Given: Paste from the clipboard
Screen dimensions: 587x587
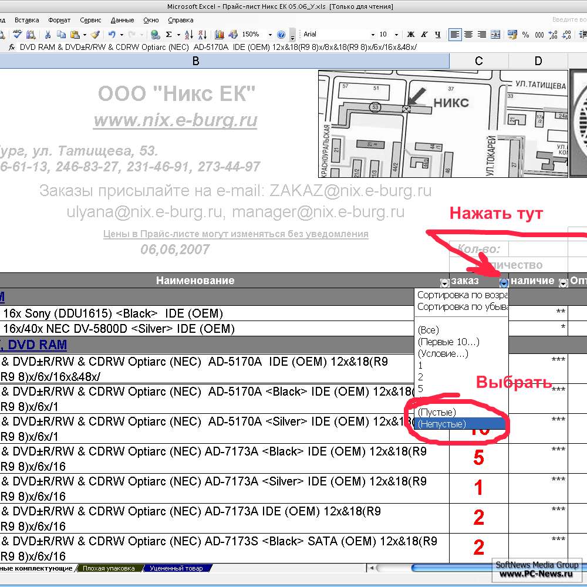Looking at the screenshot, I should coord(75,35).
